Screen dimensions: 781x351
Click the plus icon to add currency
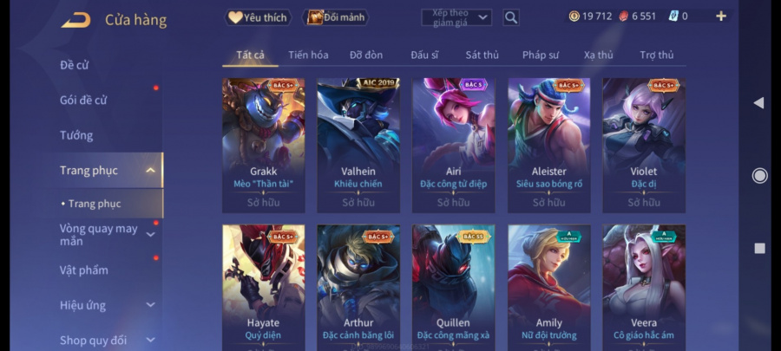tap(721, 16)
